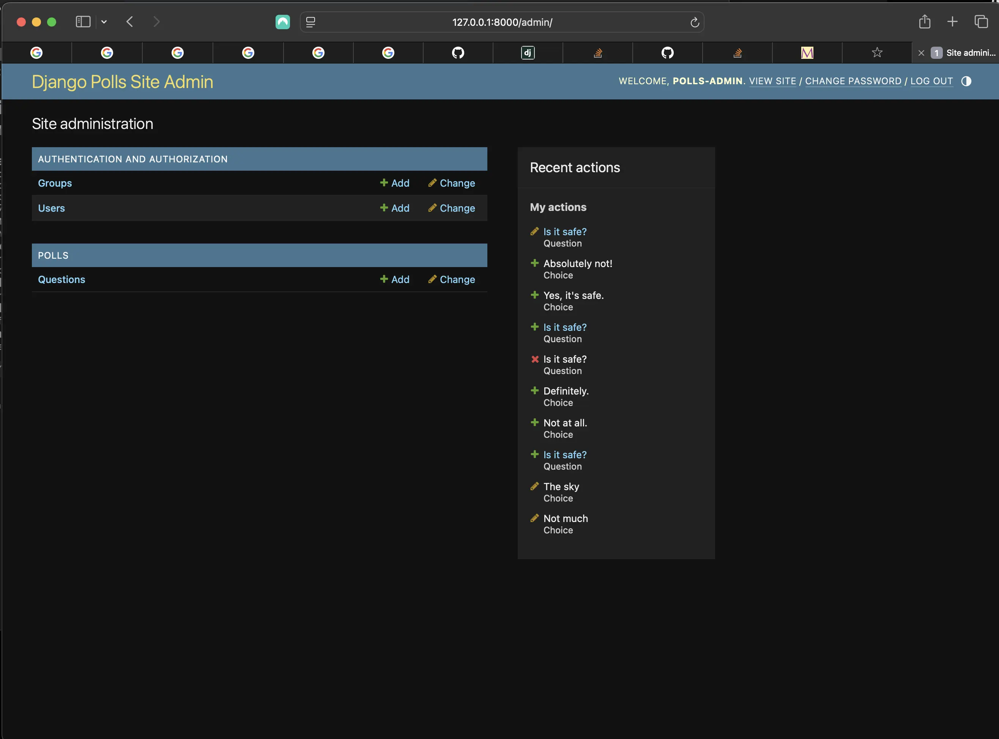This screenshot has height=739, width=999.
Task: Switch to the Django 'dj' tab
Action: pyautogui.click(x=528, y=53)
